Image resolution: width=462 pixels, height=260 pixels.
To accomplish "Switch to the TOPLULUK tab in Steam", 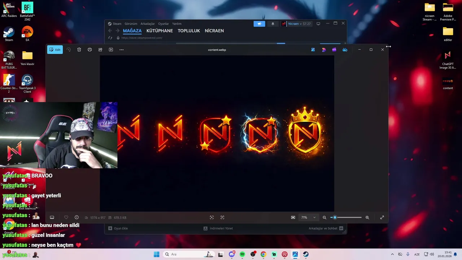I will (189, 31).
